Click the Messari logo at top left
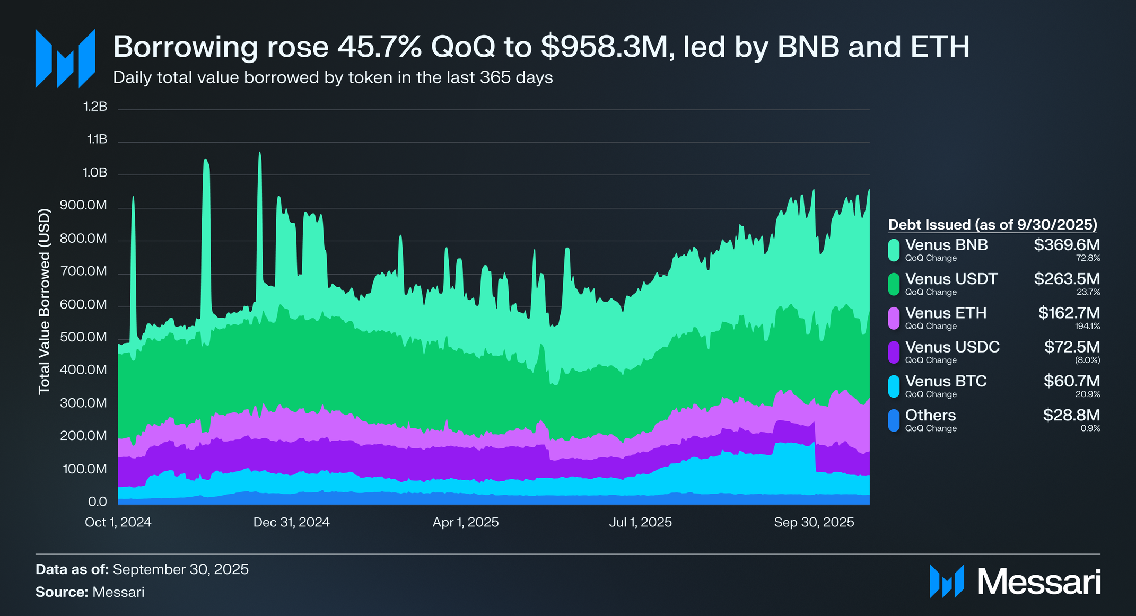This screenshot has height=616, width=1136. 65,58
